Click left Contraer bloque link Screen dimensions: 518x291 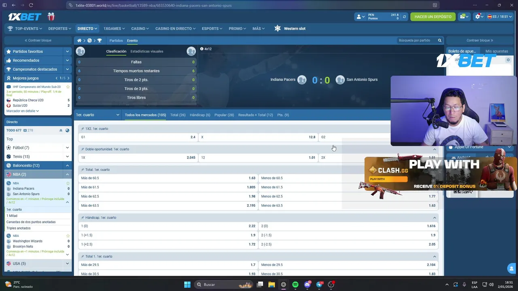(38, 40)
